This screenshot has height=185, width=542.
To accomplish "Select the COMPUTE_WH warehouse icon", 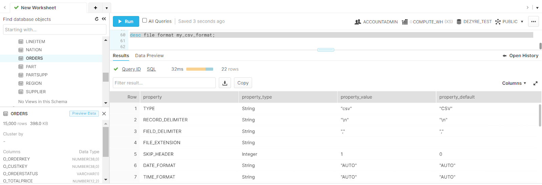I will [404, 22].
